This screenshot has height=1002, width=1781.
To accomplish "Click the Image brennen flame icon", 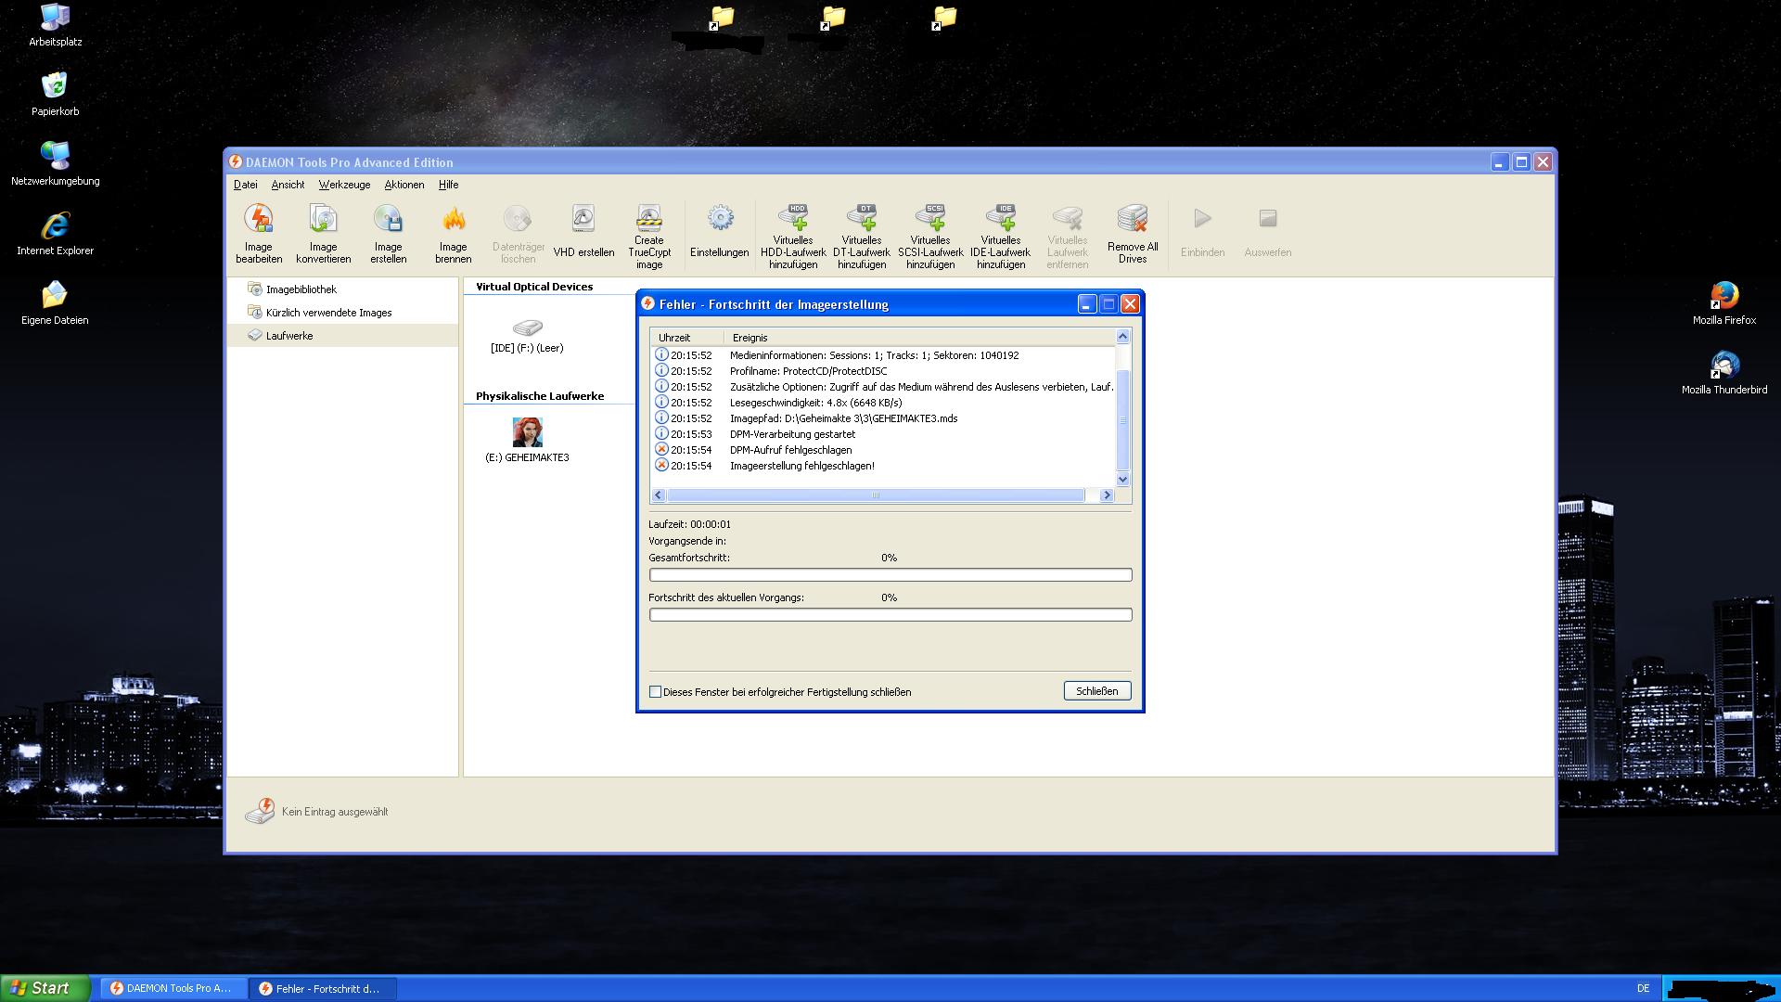I will pos(453,220).
